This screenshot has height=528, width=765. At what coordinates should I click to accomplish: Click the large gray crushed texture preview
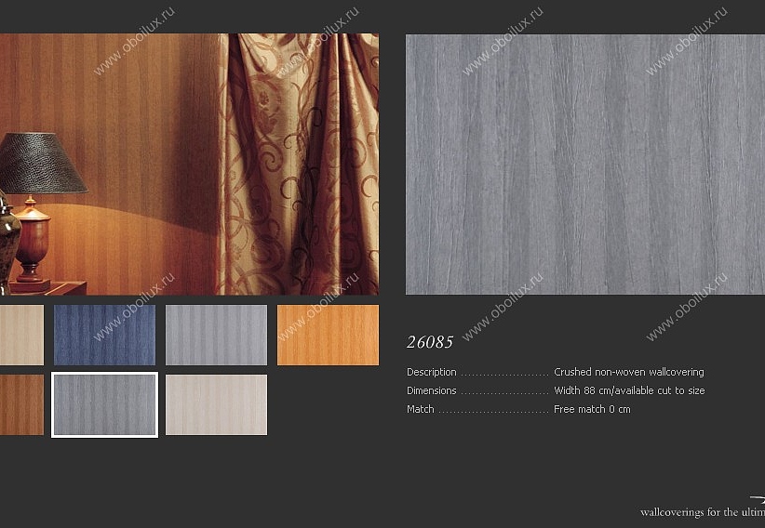point(585,165)
